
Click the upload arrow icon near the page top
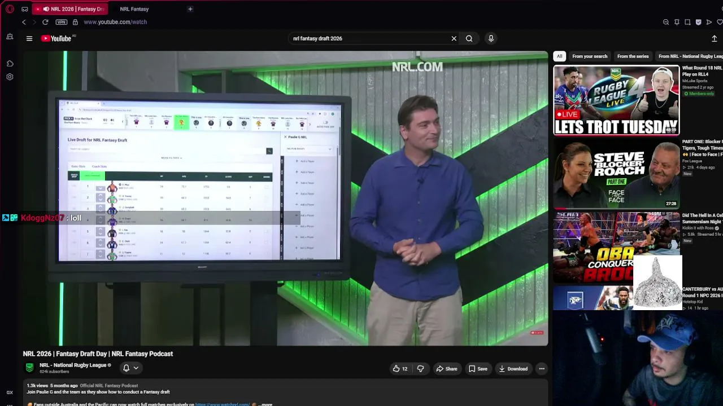715,38
